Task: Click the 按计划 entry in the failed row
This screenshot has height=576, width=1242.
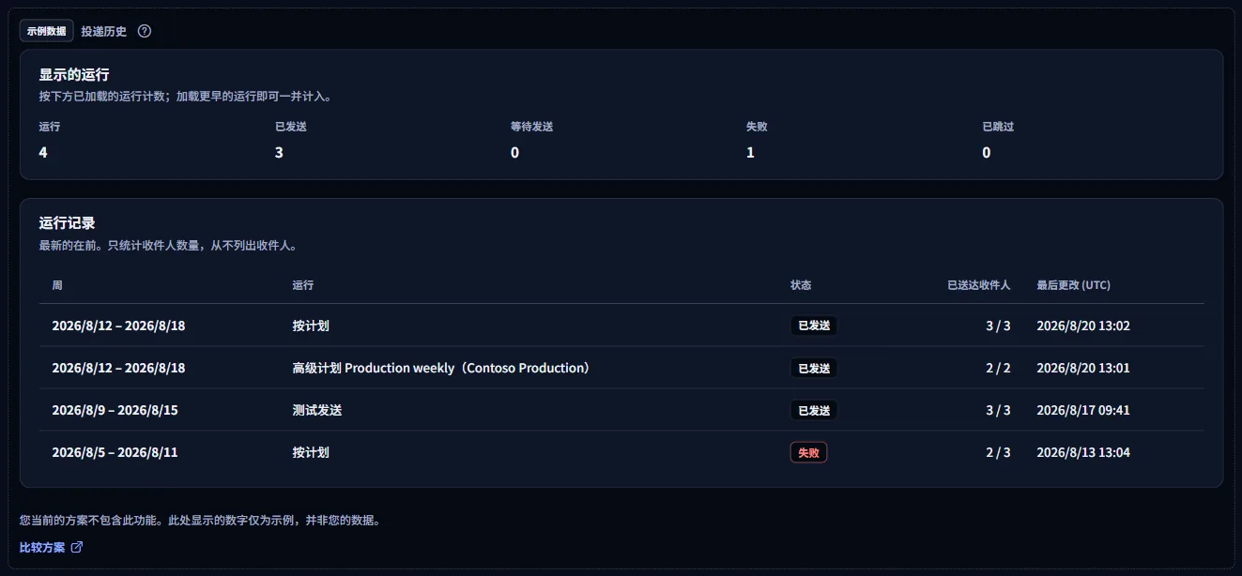Action: point(311,452)
